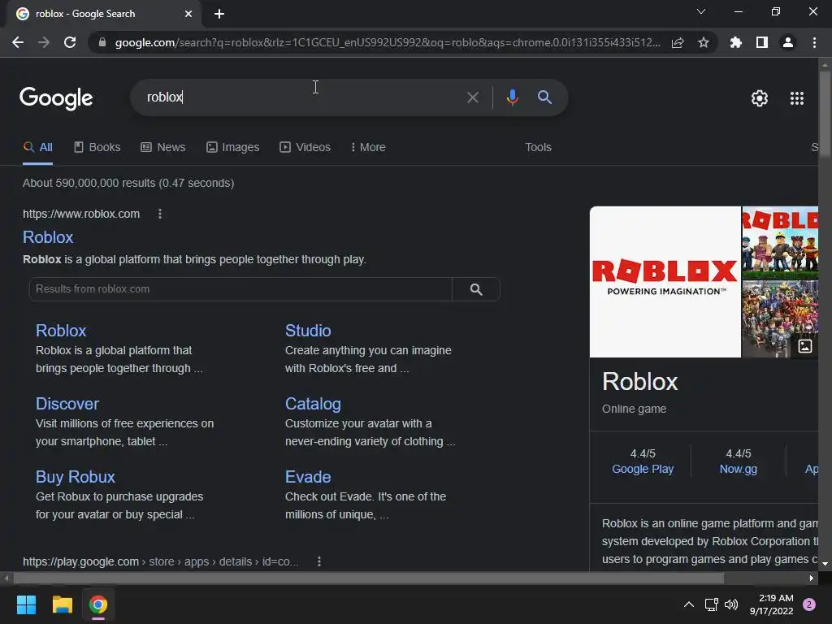
Task: Open the network status tray icon
Action: 712,604
